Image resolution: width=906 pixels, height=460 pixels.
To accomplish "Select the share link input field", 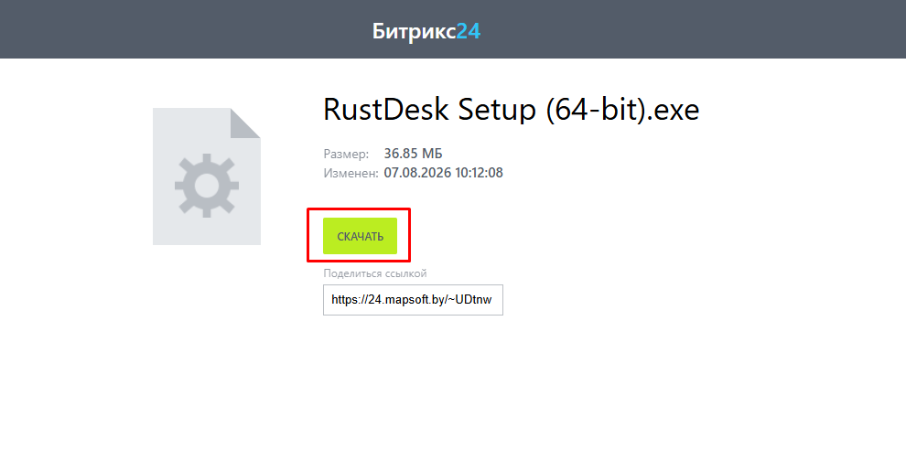I will coord(413,300).
